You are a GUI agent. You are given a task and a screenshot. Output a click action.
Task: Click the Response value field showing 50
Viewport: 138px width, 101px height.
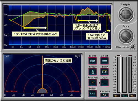coord(104,95)
